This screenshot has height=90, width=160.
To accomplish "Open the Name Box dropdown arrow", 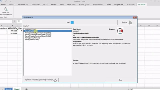I will 11,21.
